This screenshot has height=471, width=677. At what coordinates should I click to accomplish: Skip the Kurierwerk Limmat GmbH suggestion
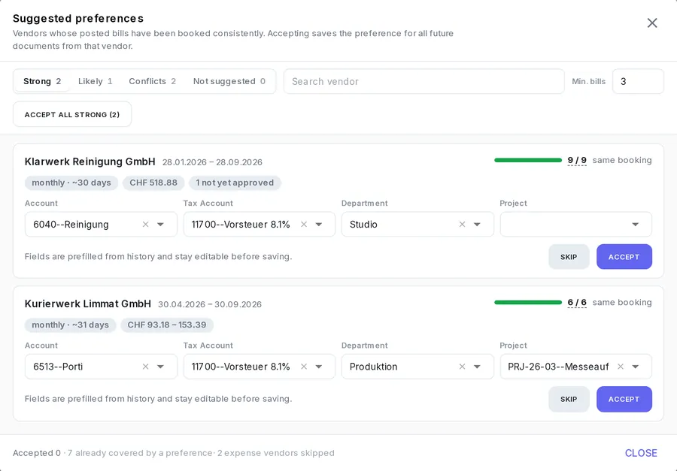(569, 399)
